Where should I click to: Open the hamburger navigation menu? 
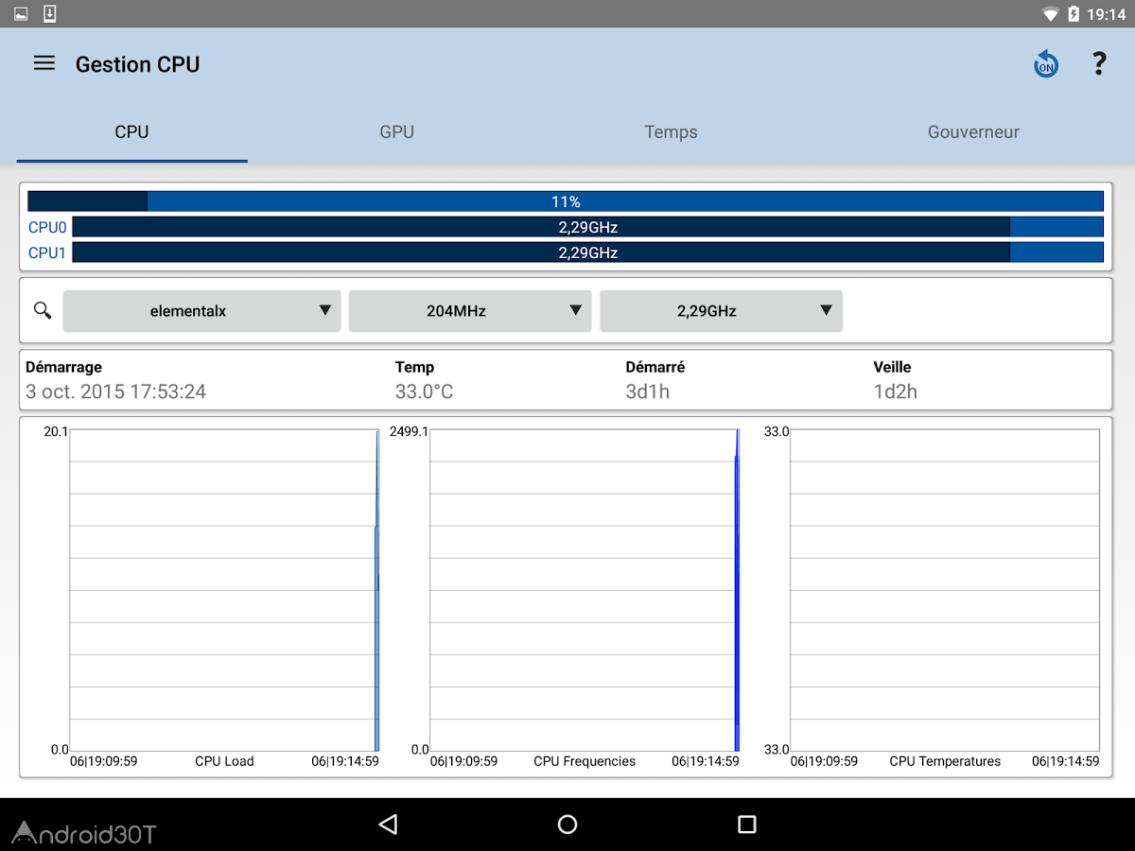44,63
